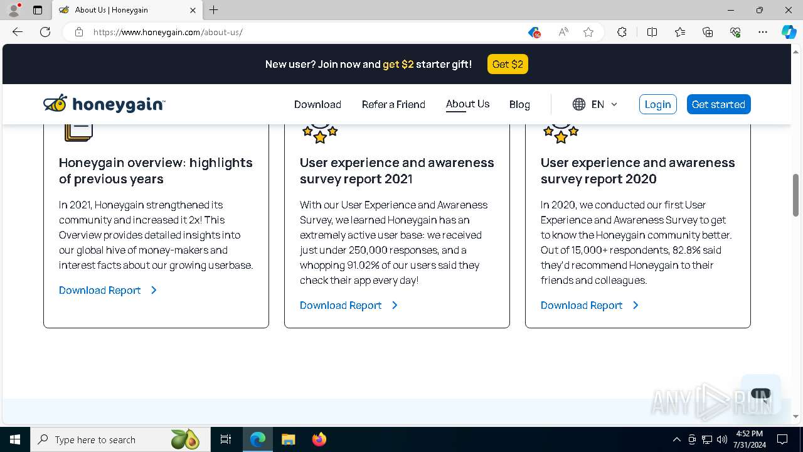803x452 pixels.
Task: Open the notification center
Action: coord(782,439)
